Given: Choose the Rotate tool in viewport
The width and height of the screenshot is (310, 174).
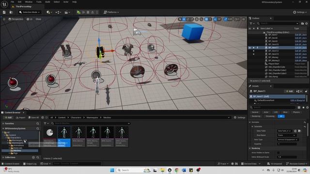Looking at the screenshot, I should point(188,19).
